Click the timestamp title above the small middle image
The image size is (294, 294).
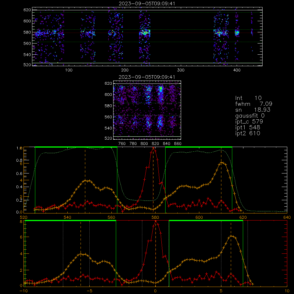pyautogui.click(x=147, y=77)
